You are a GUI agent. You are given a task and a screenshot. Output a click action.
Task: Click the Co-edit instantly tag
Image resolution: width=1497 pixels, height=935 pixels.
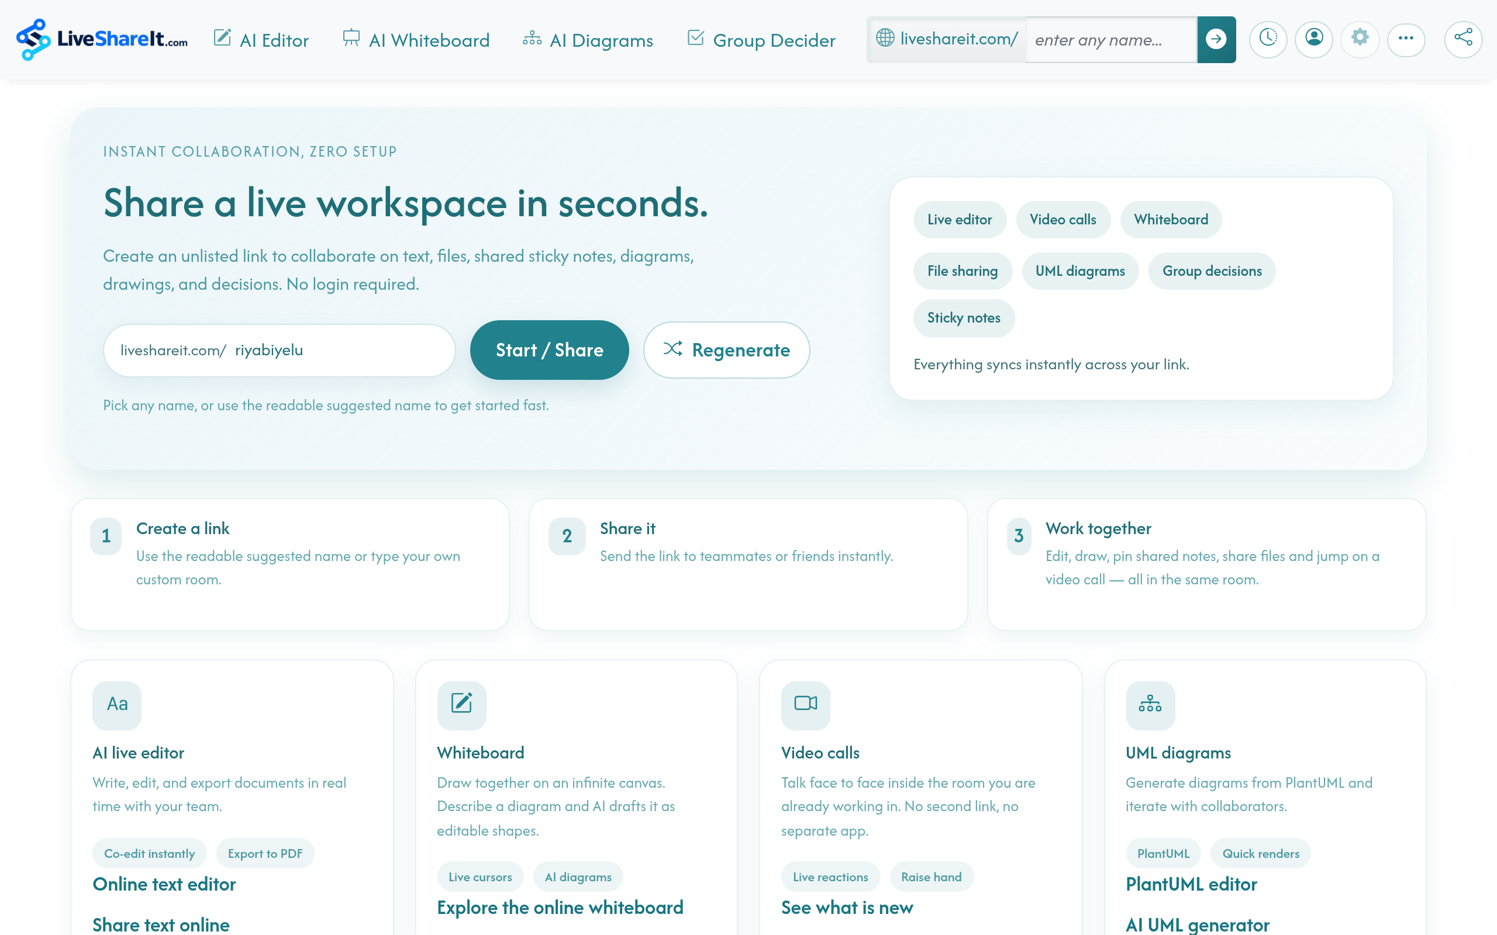point(149,853)
